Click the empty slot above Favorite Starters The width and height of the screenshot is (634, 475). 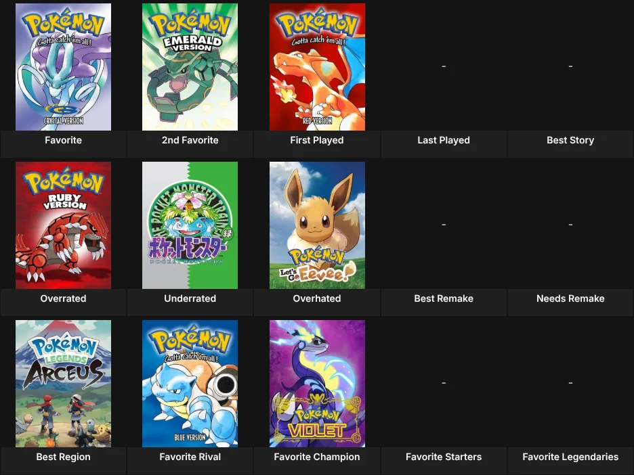444,383
